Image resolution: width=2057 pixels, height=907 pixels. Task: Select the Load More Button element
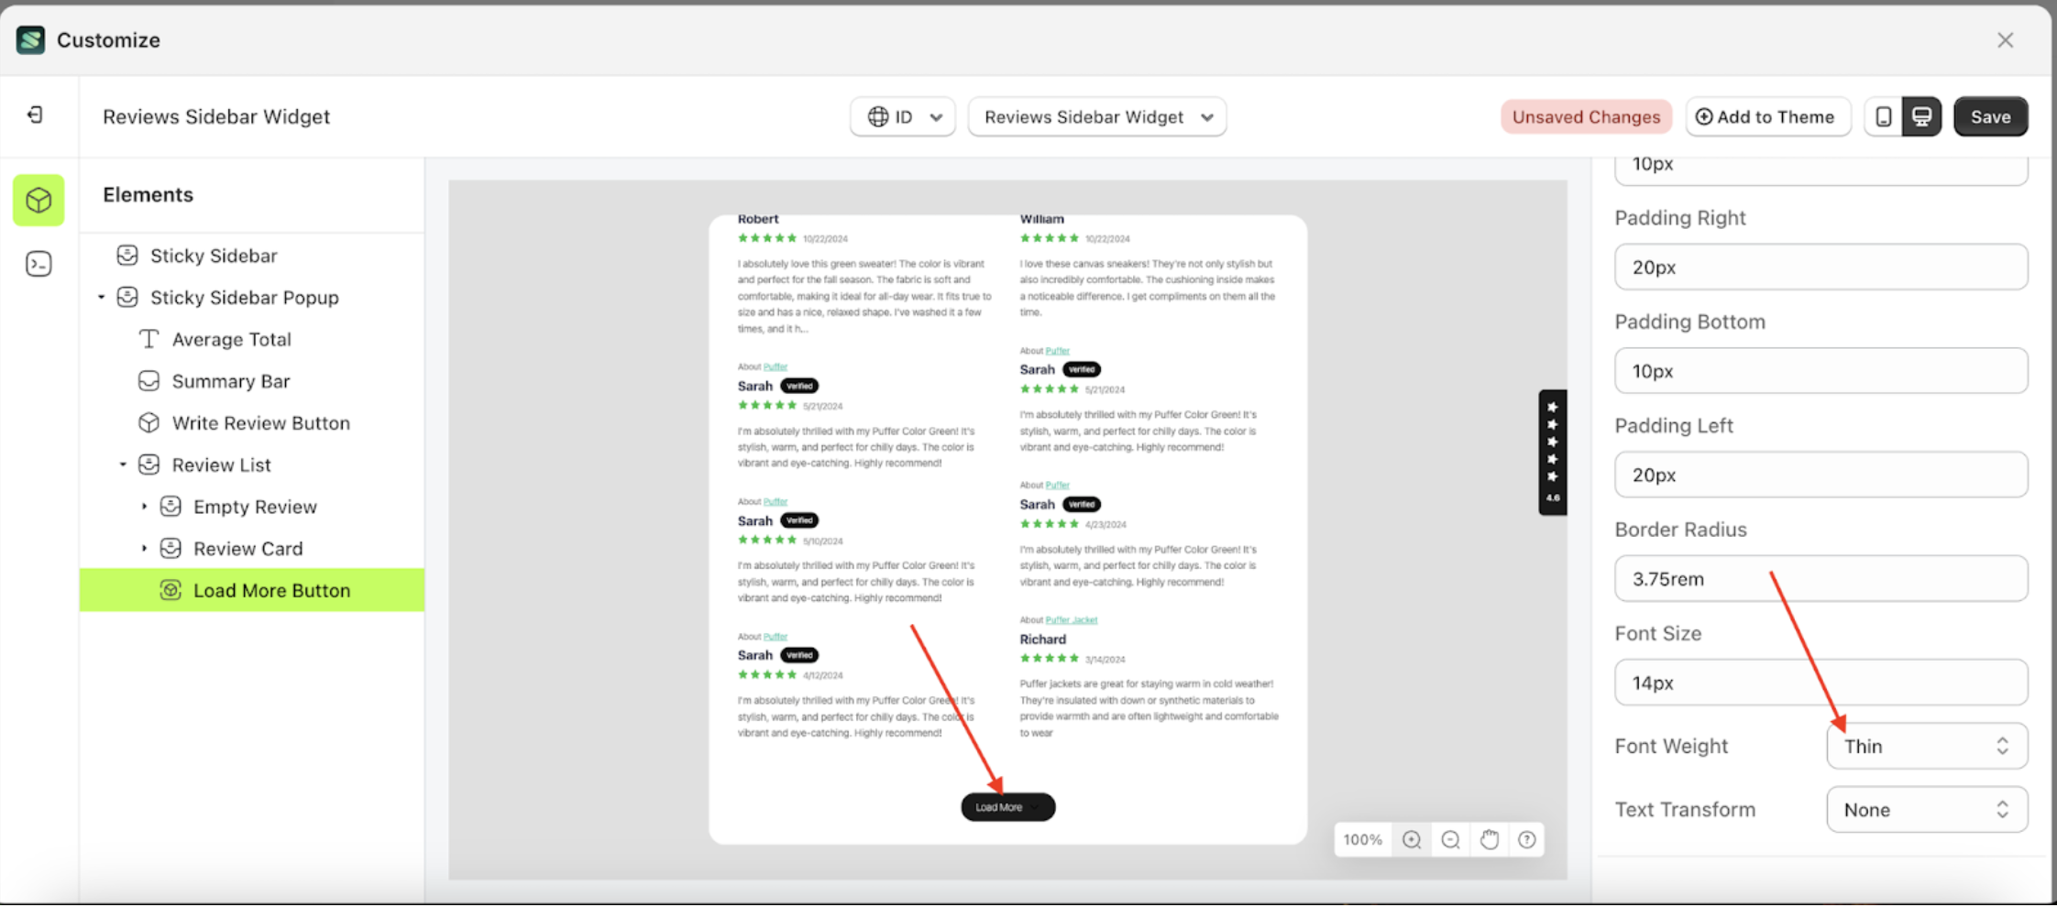[270, 590]
